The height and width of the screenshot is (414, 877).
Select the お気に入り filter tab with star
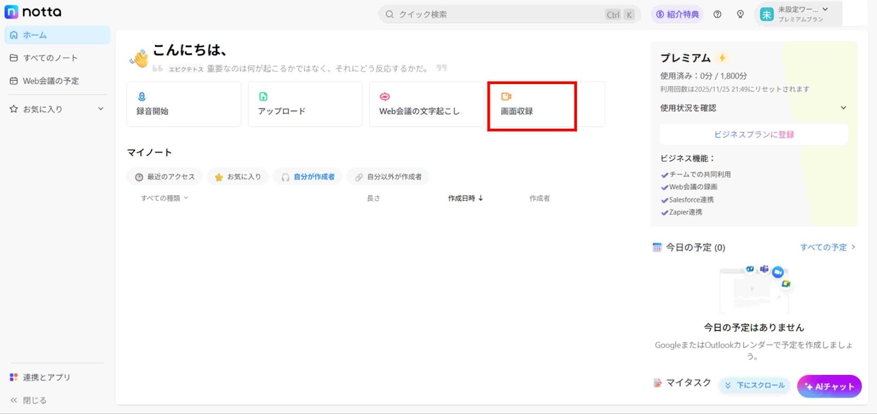(x=238, y=177)
